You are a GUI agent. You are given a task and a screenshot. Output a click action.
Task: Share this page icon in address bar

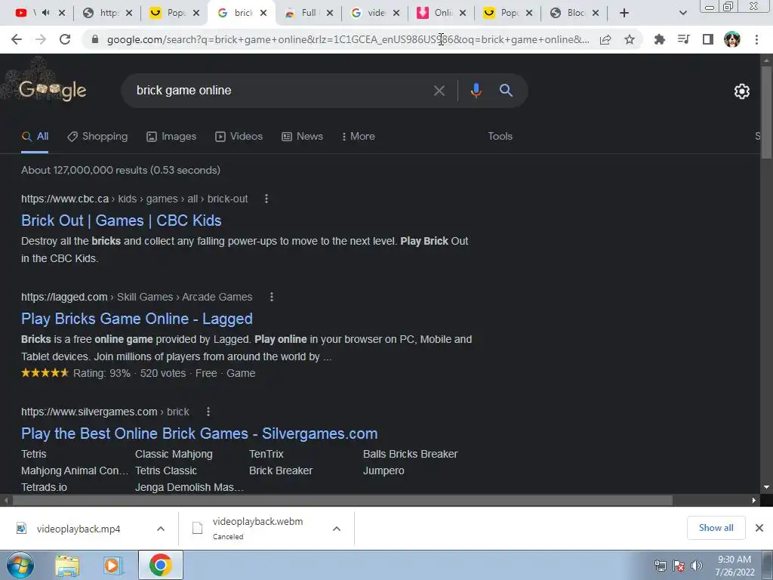coord(605,39)
